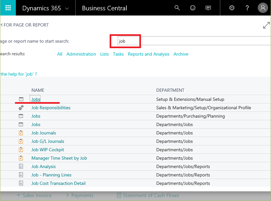Click report icon beside Job - Planning Lines
The height and width of the screenshot is (201, 271).
click(x=21, y=175)
